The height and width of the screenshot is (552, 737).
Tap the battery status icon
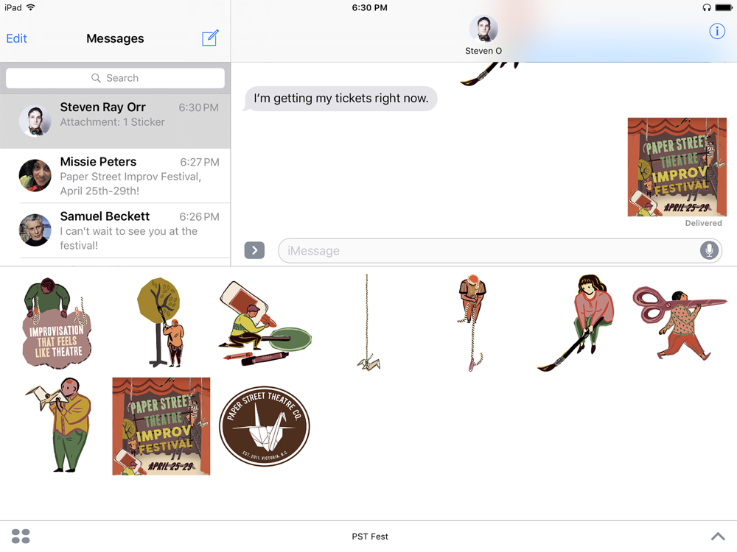click(724, 7)
